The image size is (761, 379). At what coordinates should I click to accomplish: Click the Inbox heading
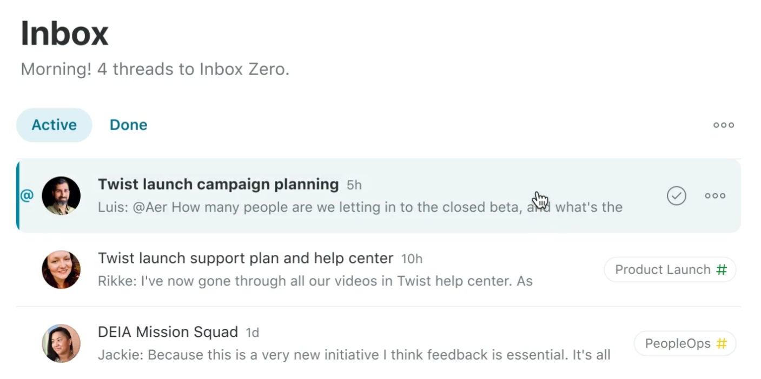pyautogui.click(x=64, y=33)
